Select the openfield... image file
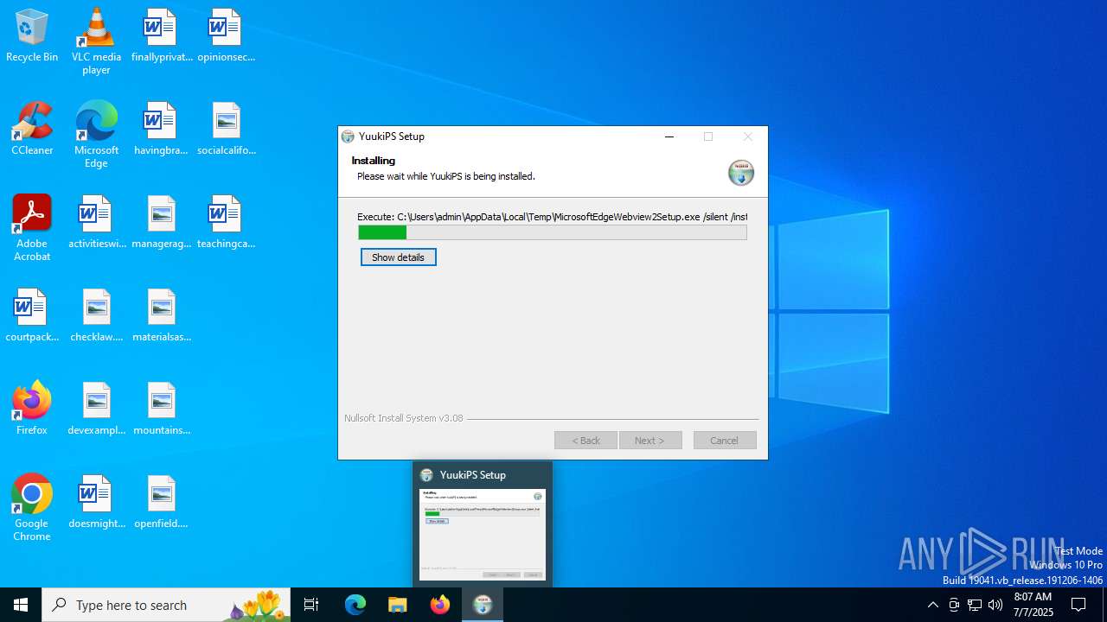Screen dimensions: 1107x622 tap(162, 503)
